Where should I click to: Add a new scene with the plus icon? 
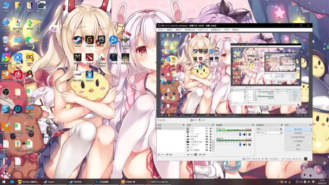[x=159, y=155]
